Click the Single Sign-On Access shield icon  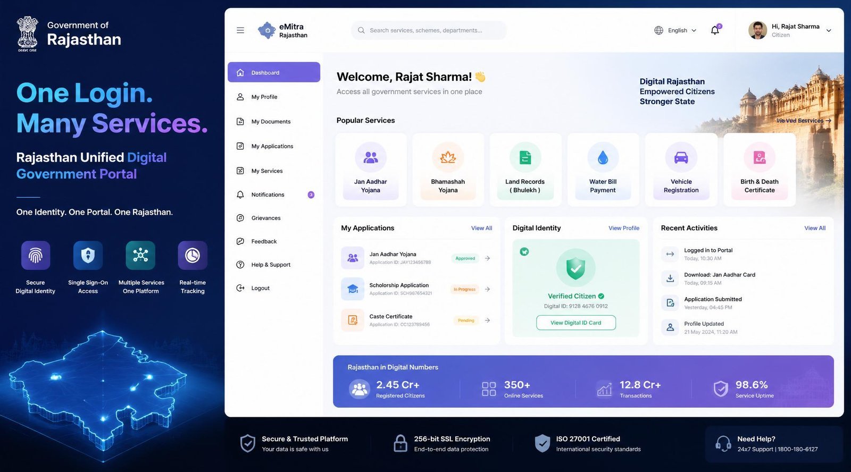88,256
